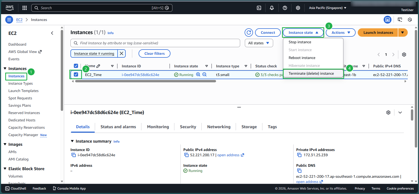The height and width of the screenshot is (194, 419).
Task: Switch to Tags tab
Action: pos(272,127)
